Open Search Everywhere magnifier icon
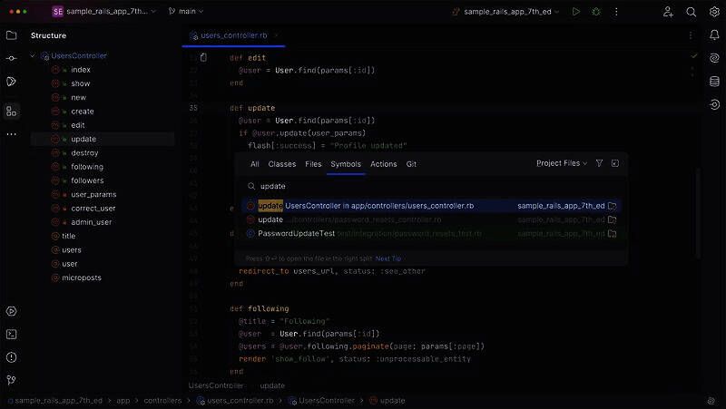 (x=691, y=12)
